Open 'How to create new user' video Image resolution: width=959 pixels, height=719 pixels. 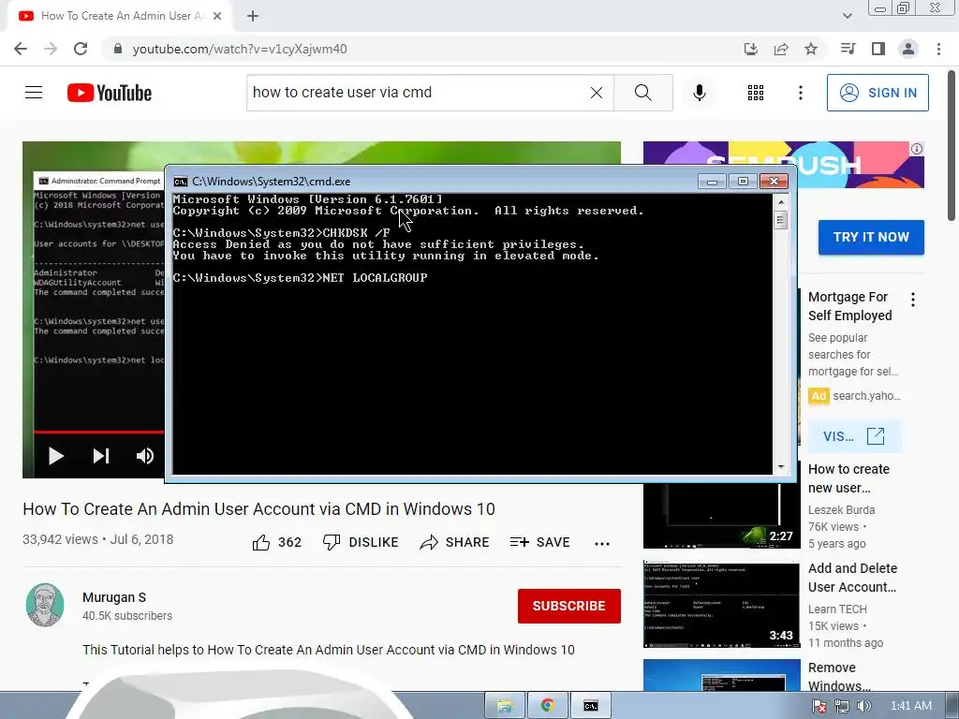pos(848,478)
